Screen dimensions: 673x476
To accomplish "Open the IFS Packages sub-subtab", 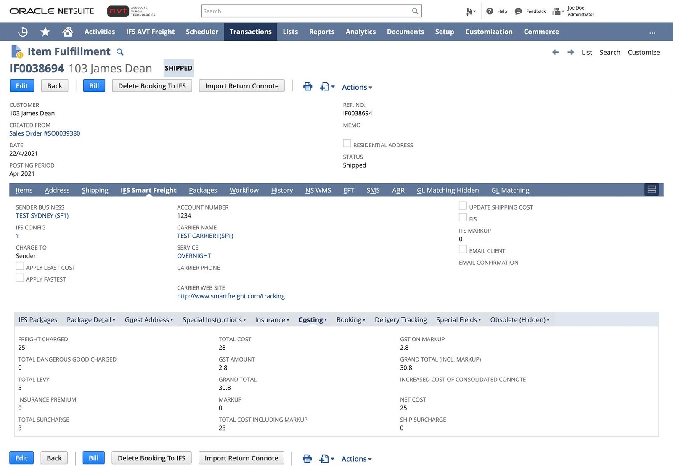I will coord(38,320).
